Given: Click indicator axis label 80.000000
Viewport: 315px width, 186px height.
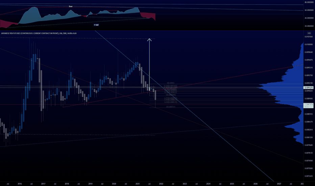Looking at the screenshot, I should click(309, 2).
